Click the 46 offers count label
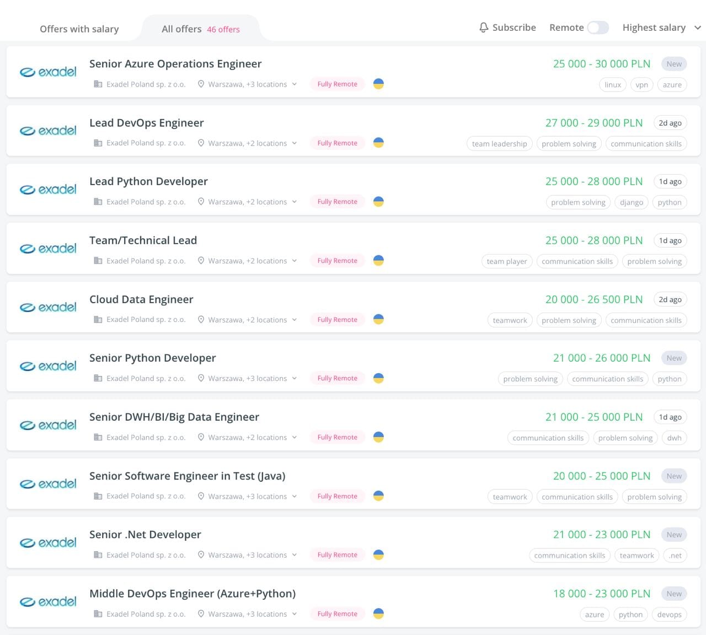This screenshot has width=706, height=635. point(223,30)
